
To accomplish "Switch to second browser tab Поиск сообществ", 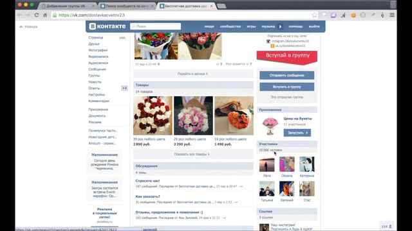I will pos(127,6).
